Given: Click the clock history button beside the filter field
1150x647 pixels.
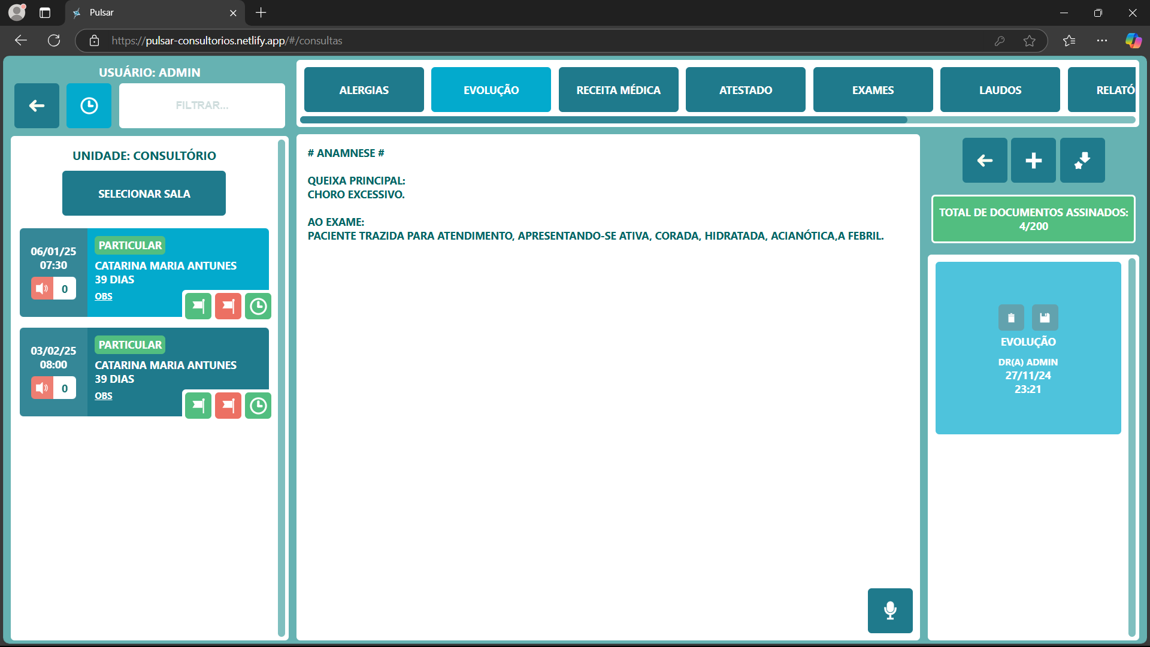Looking at the screenshot, I should [x=89, y=105].
